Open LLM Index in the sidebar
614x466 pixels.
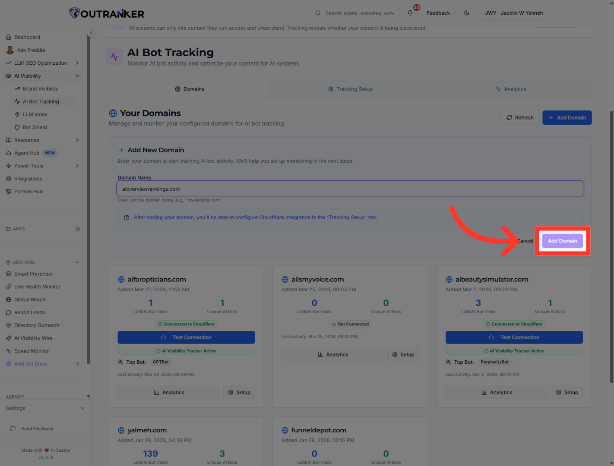coord(35,114)
